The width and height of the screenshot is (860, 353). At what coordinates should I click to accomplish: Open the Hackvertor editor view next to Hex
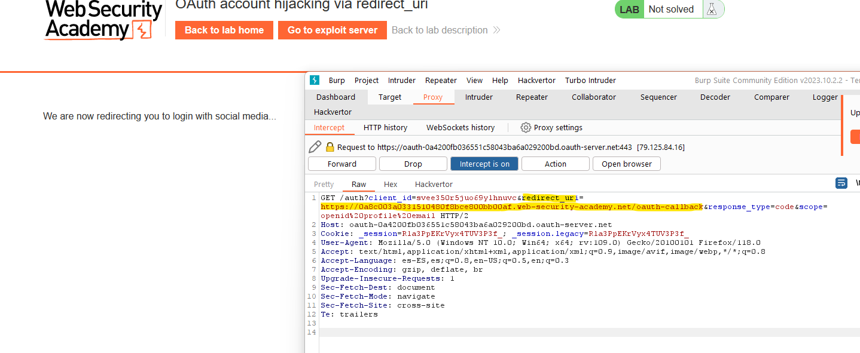(x=434, y=184)
